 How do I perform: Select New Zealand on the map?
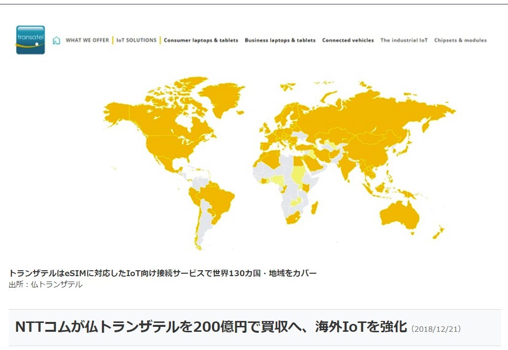pyautogui.click(x=438, y=232)
